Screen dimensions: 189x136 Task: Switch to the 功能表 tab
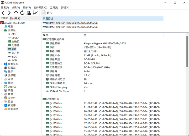tap(4, 18)
